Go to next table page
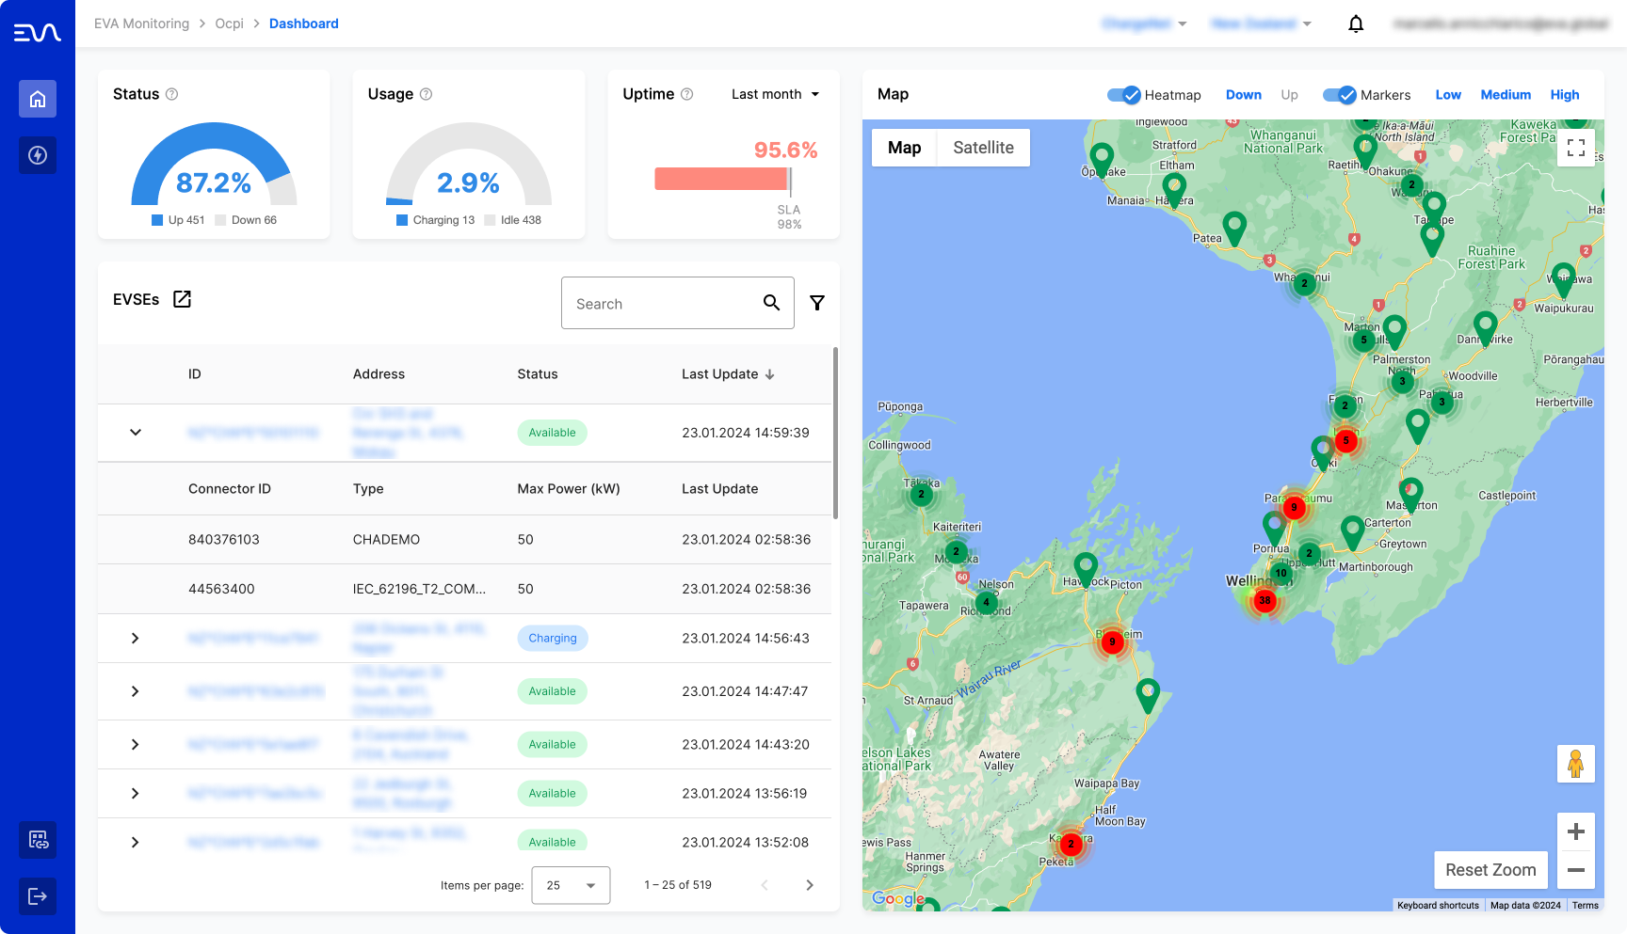Screen dimensions: 1627x934 [810, 885]
